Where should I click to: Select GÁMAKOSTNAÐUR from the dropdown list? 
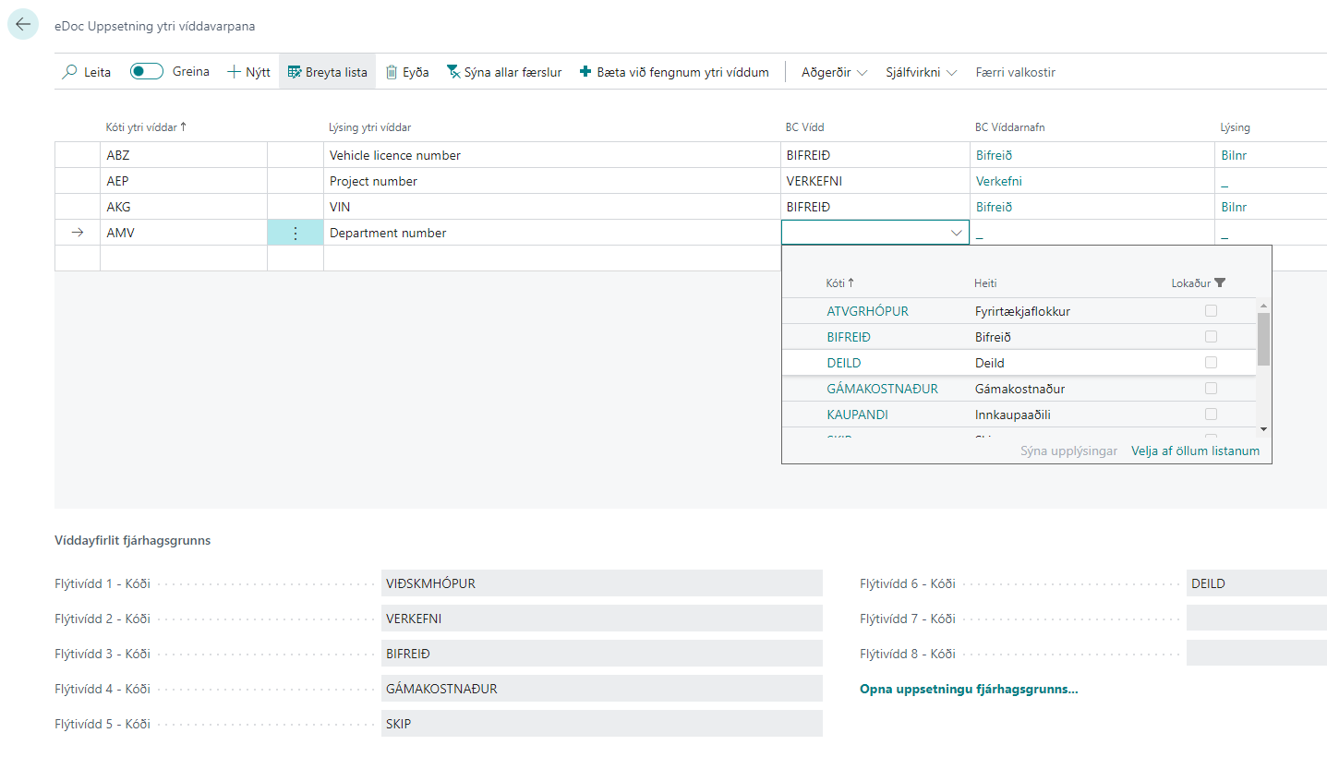(x=882, y=389)
